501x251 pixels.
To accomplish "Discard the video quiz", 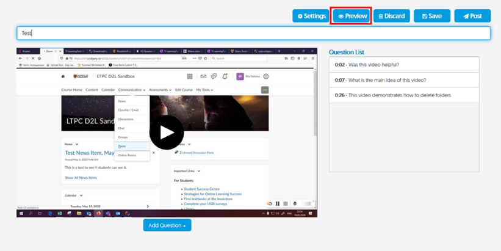I will (391, 16).
